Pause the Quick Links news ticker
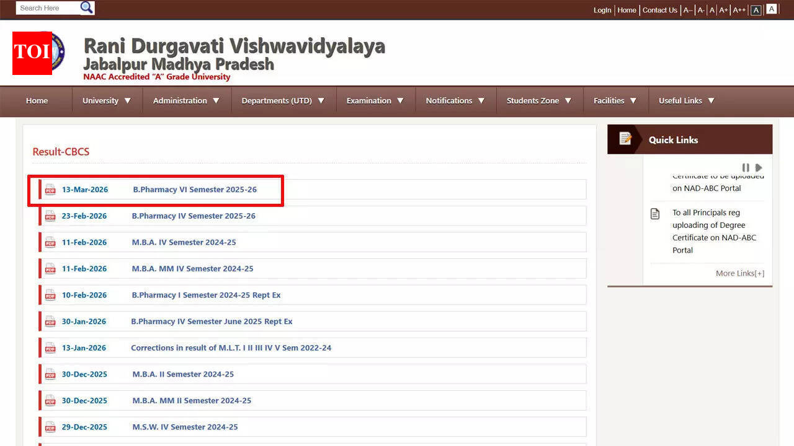Image resolution: width=794 pixels, height=446 pixels. point(746,167)
